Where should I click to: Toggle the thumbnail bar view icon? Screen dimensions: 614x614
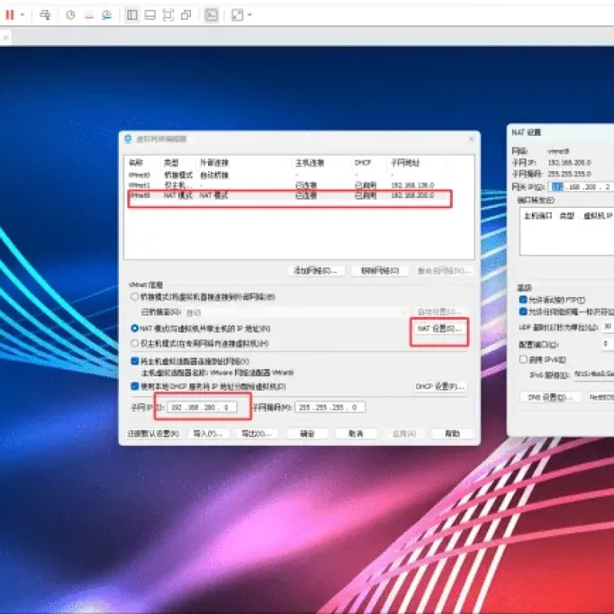[150, 15]
